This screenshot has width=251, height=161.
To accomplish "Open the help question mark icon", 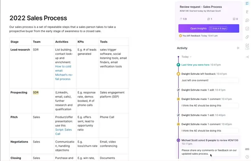I will pyautogui.click(x=247, y=157).
